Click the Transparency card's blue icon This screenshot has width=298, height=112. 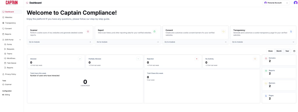(291, 32)
